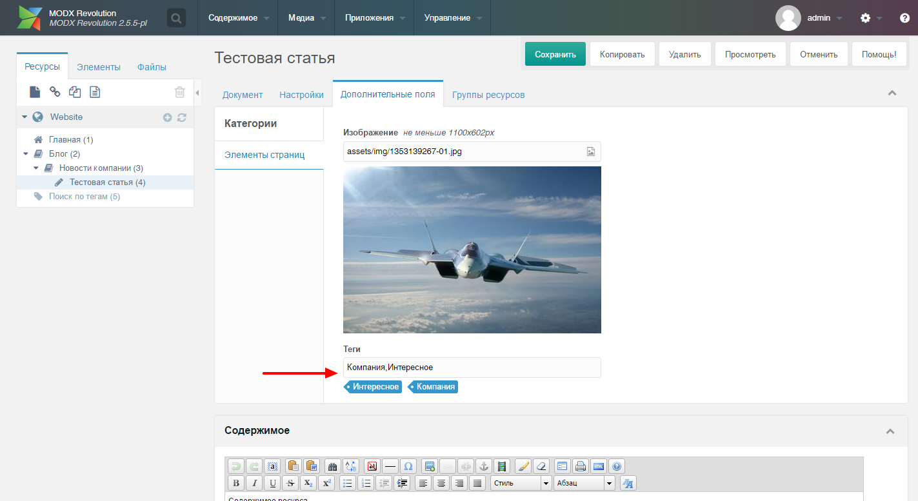Open the resource tree trash bin
This screenshot has height=501, width=918.
[x=180, y=92]
